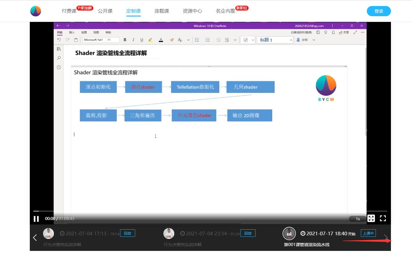Click the lightbulb icon in OneNote
Image resolution: width=412 pixels, height=253 pixels.
pos(326,32)
